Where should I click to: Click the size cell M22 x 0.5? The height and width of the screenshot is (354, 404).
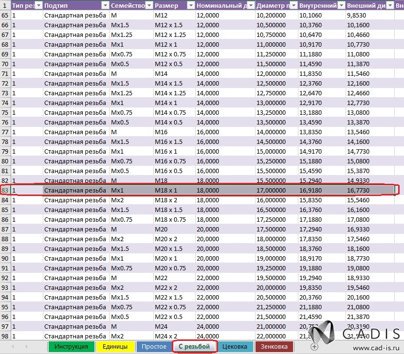[174, 317]
